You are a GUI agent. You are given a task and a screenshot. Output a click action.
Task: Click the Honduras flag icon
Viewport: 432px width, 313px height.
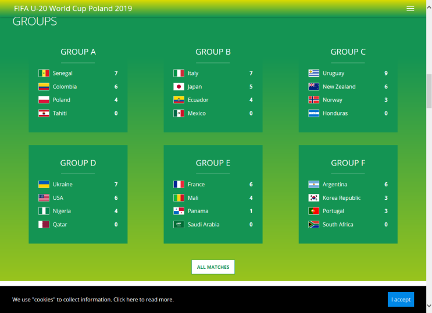pos(314,113)
